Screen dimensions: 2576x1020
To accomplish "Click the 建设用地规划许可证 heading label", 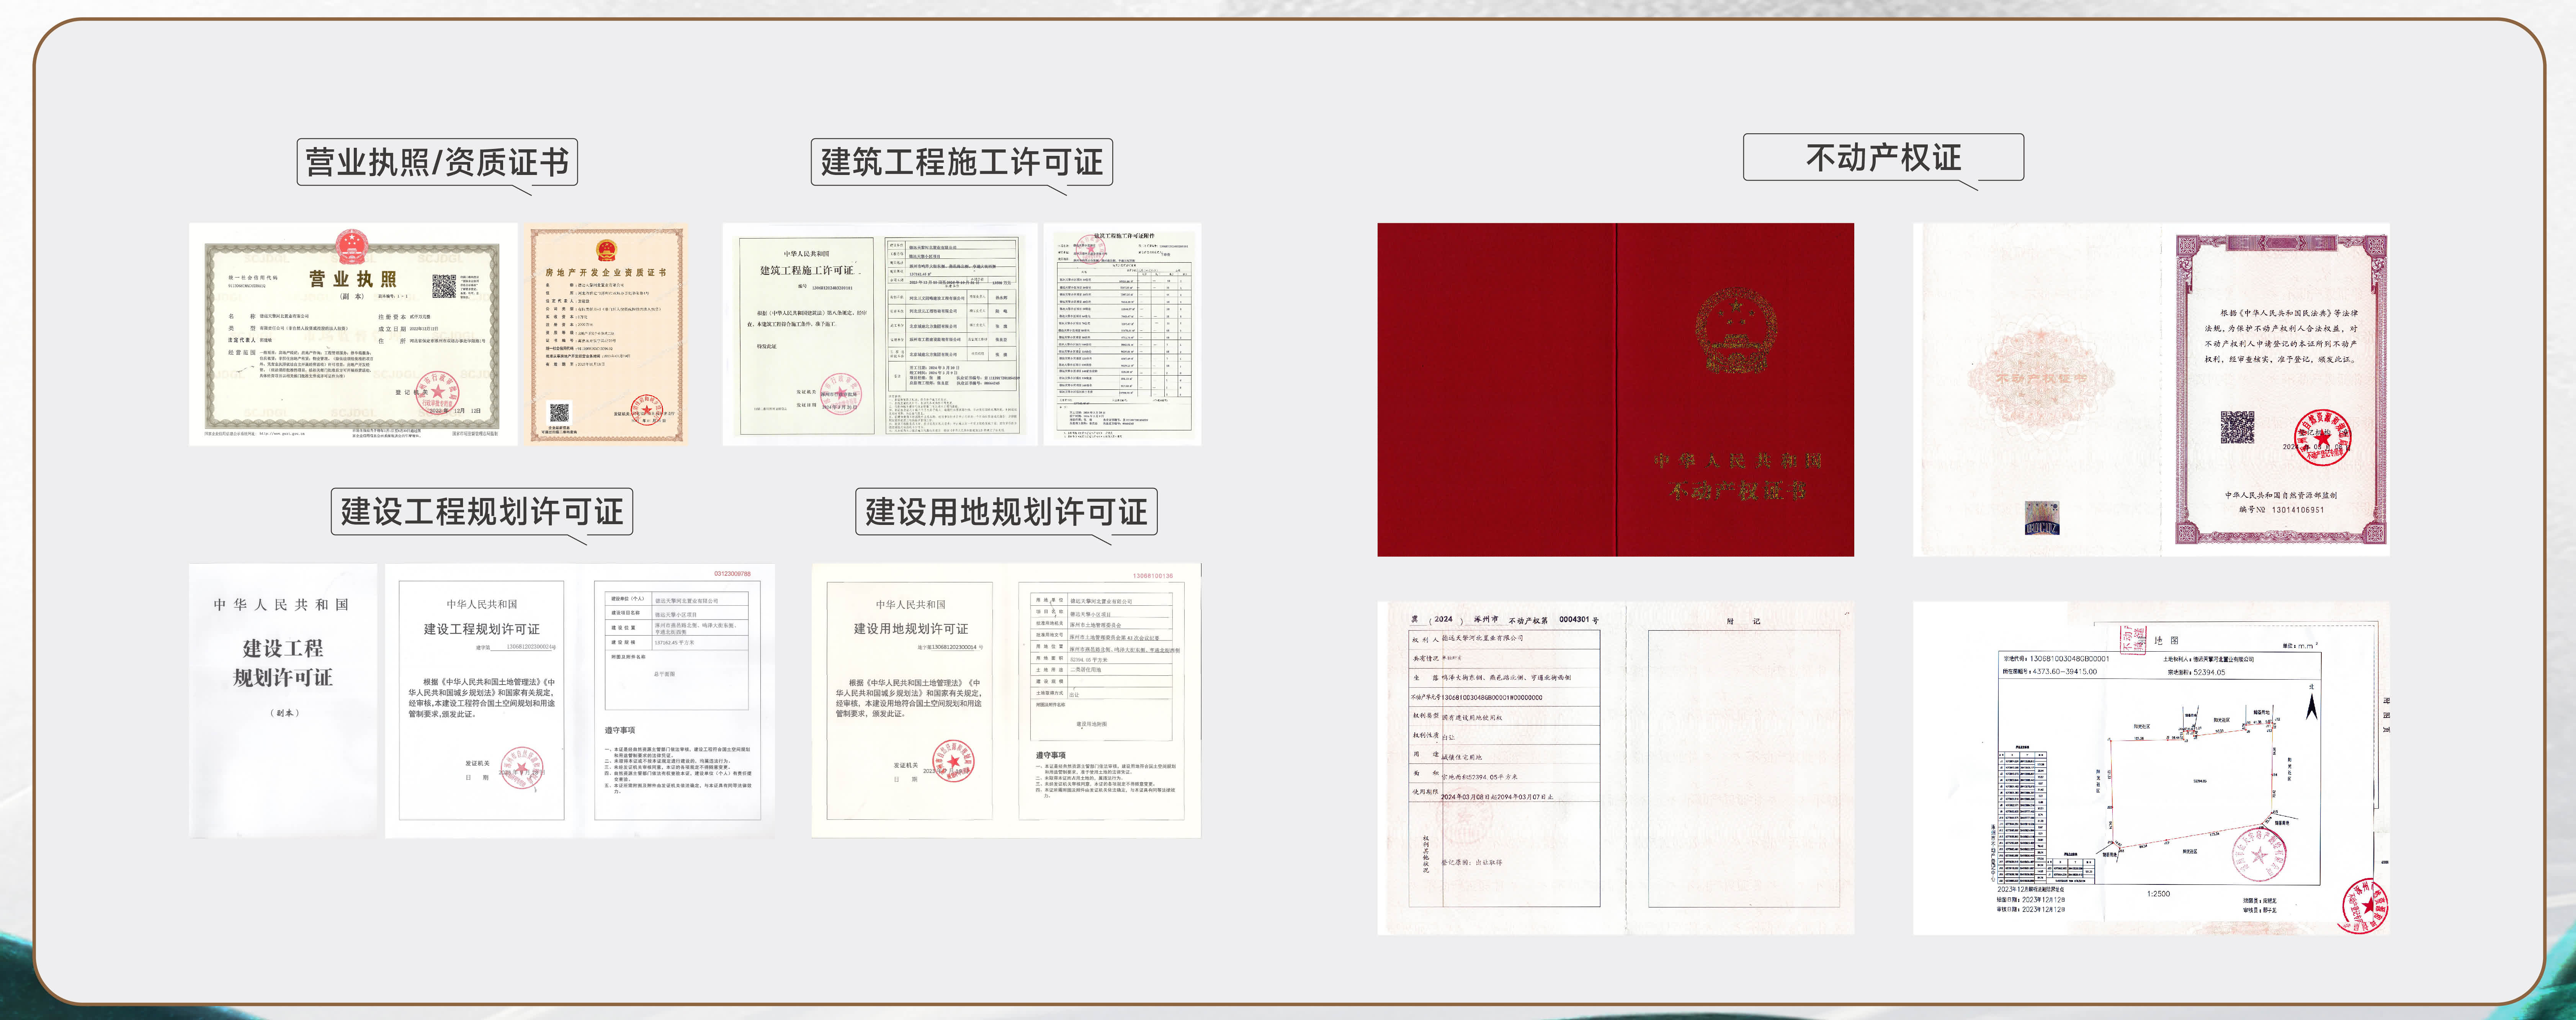I will coord(1006,511).
